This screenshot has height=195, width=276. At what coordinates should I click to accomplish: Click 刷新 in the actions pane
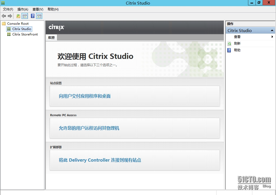237,44
